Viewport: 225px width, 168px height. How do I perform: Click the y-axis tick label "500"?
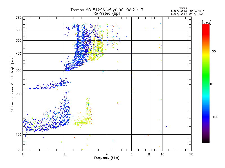tap(19, 41)
